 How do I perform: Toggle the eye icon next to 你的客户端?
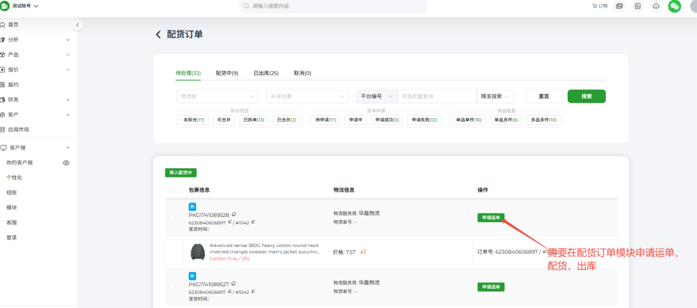pos(66,163)
